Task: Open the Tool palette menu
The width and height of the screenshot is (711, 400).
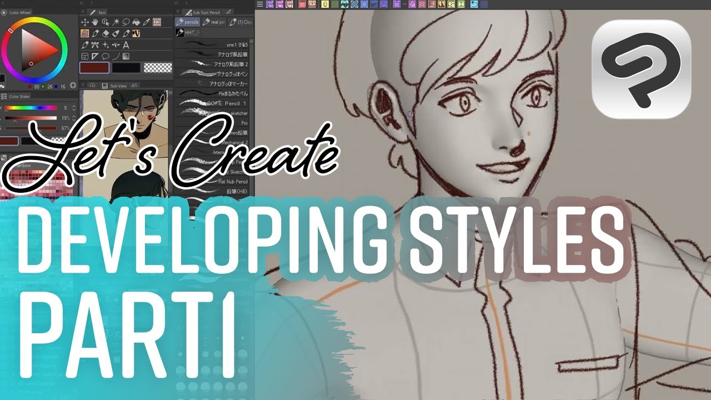Action: [x=83, y=12]
